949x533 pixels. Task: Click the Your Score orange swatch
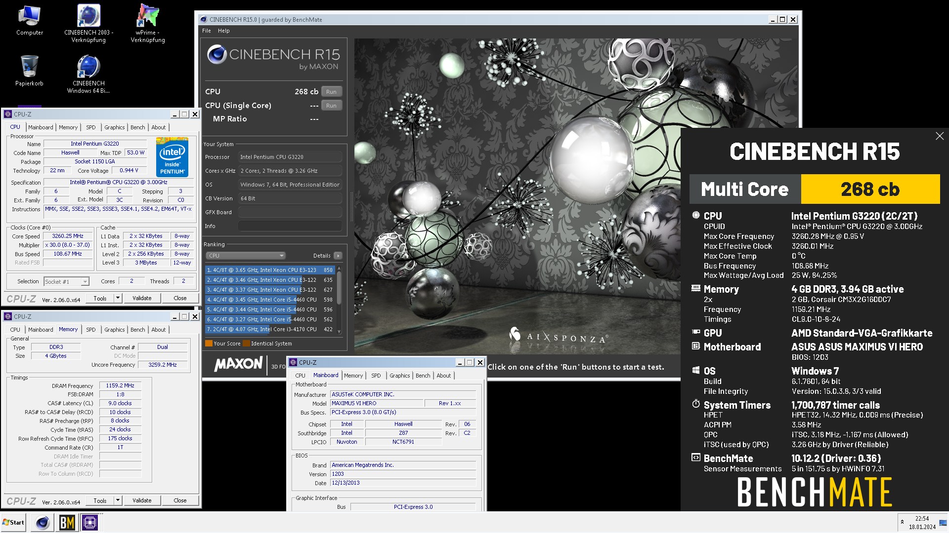(x=209, y=343)
